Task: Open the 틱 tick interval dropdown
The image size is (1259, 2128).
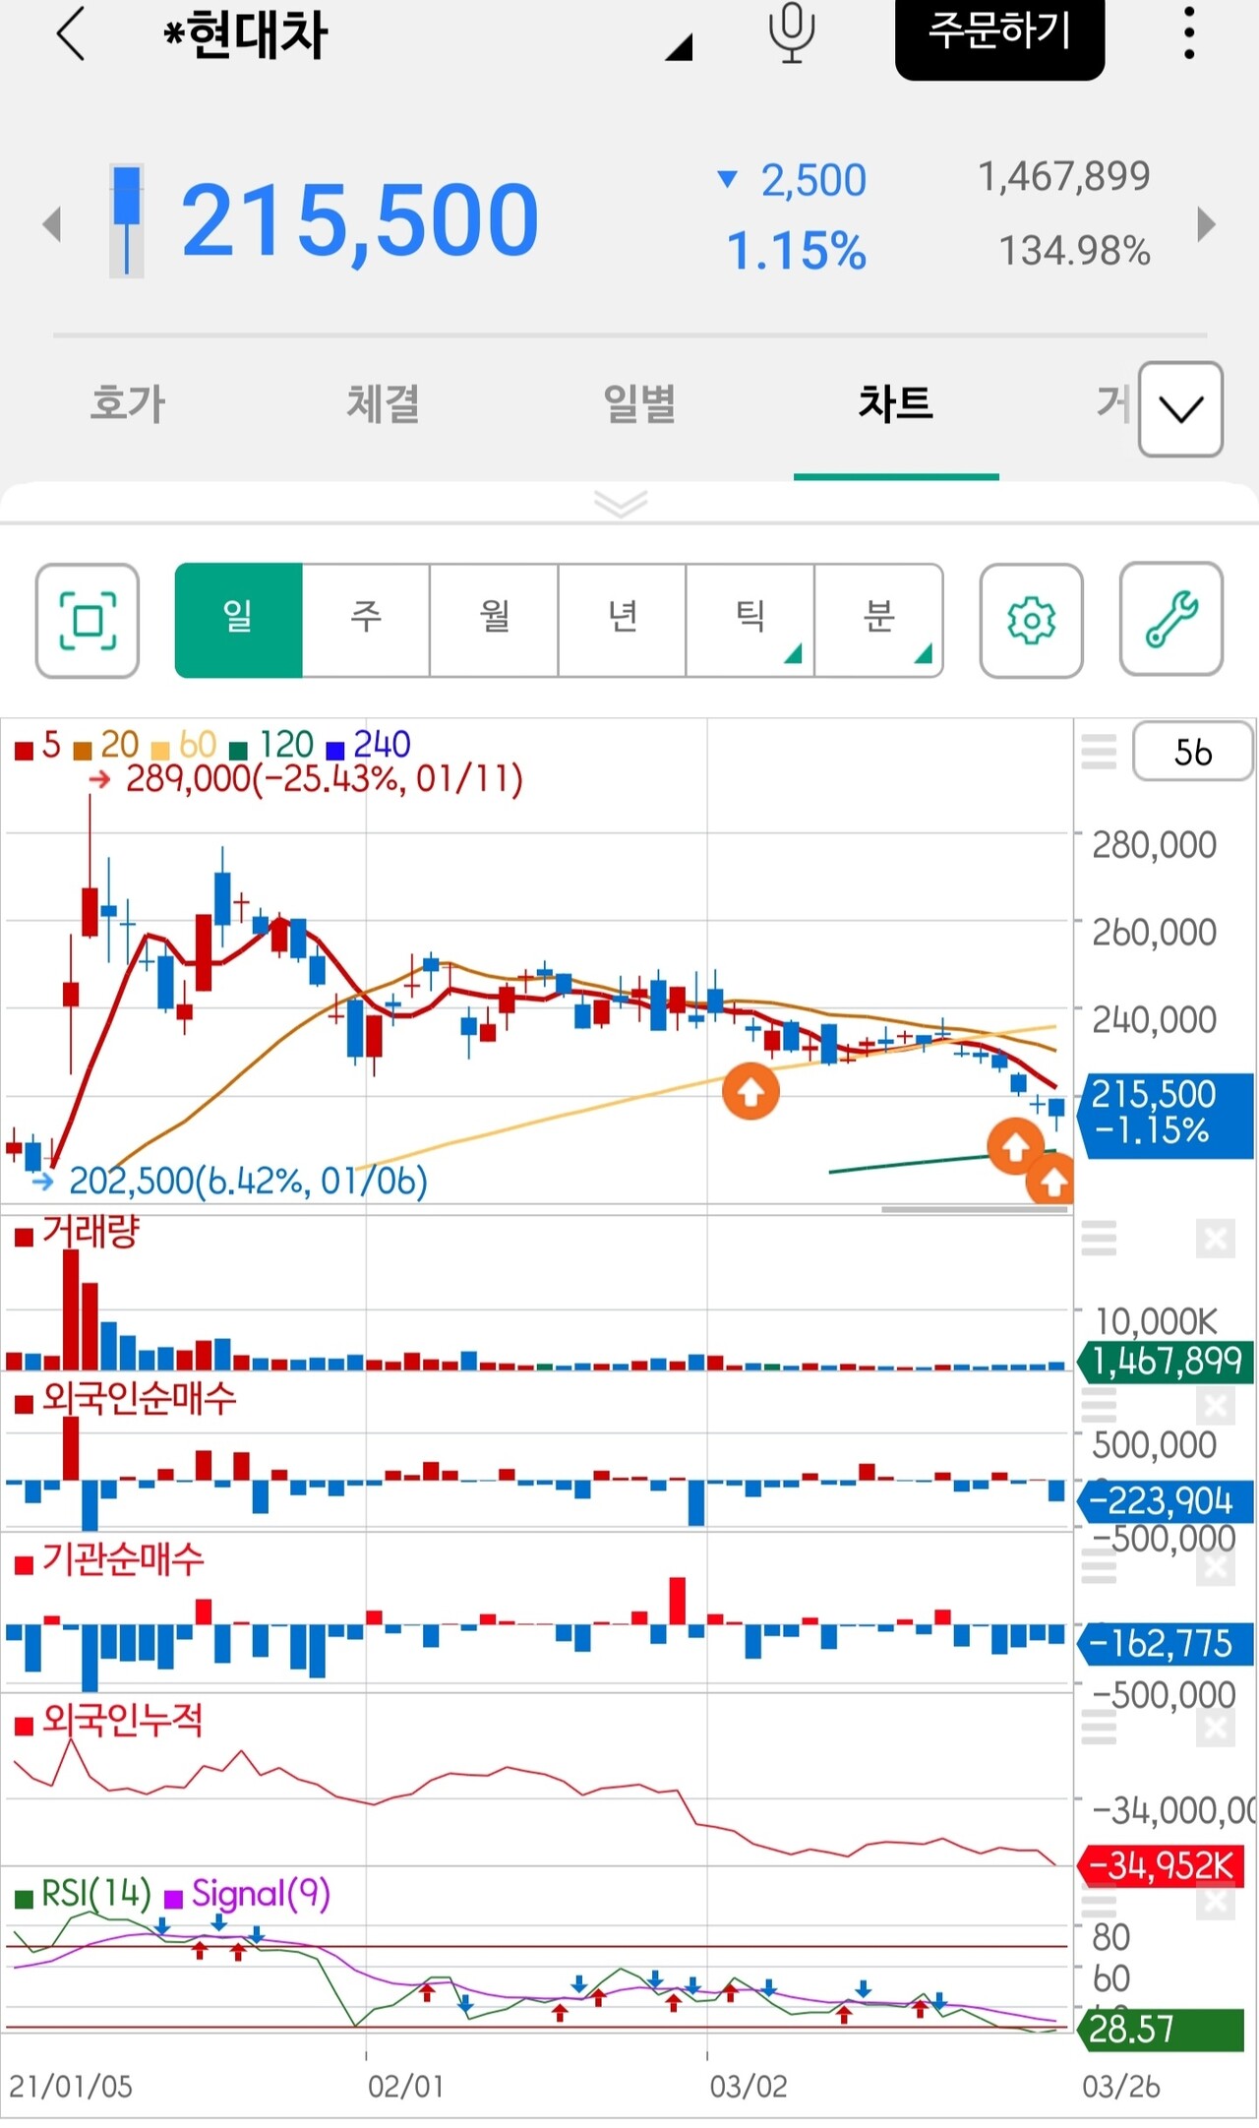Action: (750, 620)
